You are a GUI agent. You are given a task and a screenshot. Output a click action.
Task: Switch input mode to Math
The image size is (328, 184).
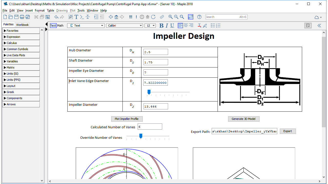tap(60, 26)
